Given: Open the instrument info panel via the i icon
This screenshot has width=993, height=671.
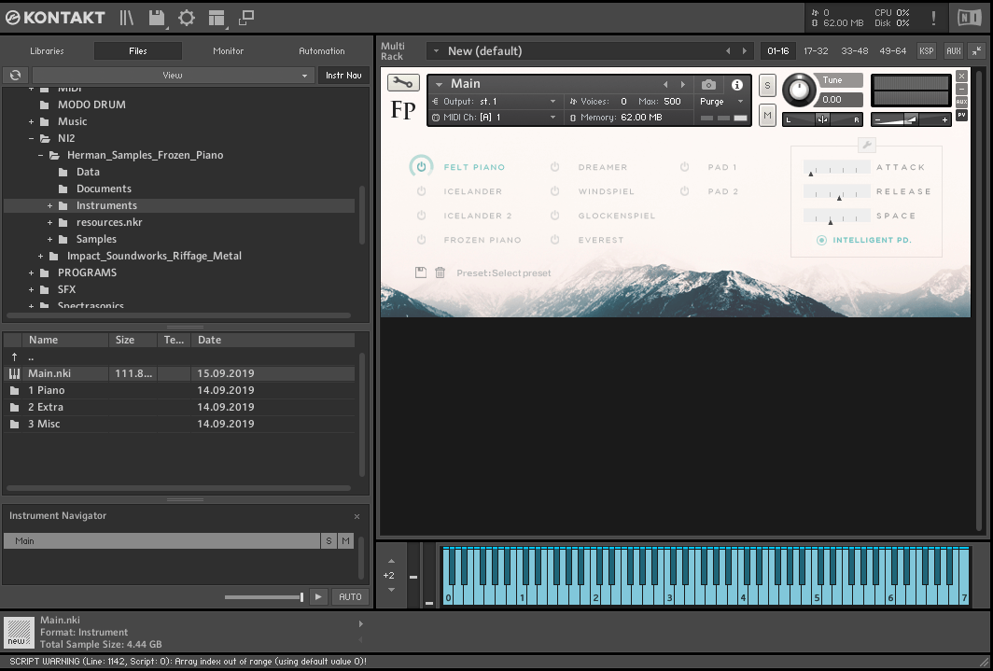Looking at the screenshot, I should tap(736, 84).
